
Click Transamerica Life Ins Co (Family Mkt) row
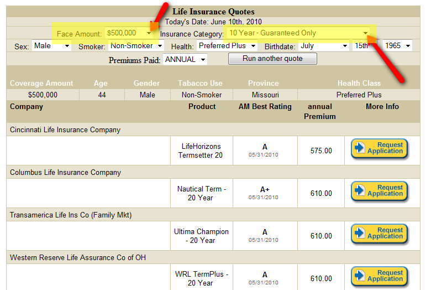(x=213, y=215)
